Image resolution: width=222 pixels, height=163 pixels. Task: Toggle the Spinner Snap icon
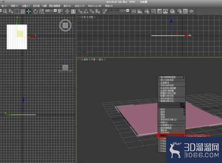pyautogui.click(x=98, y=12)
